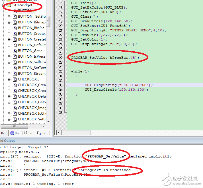
Task: Select the first CHECKBOX_Crea file entry
Action: 32,85
